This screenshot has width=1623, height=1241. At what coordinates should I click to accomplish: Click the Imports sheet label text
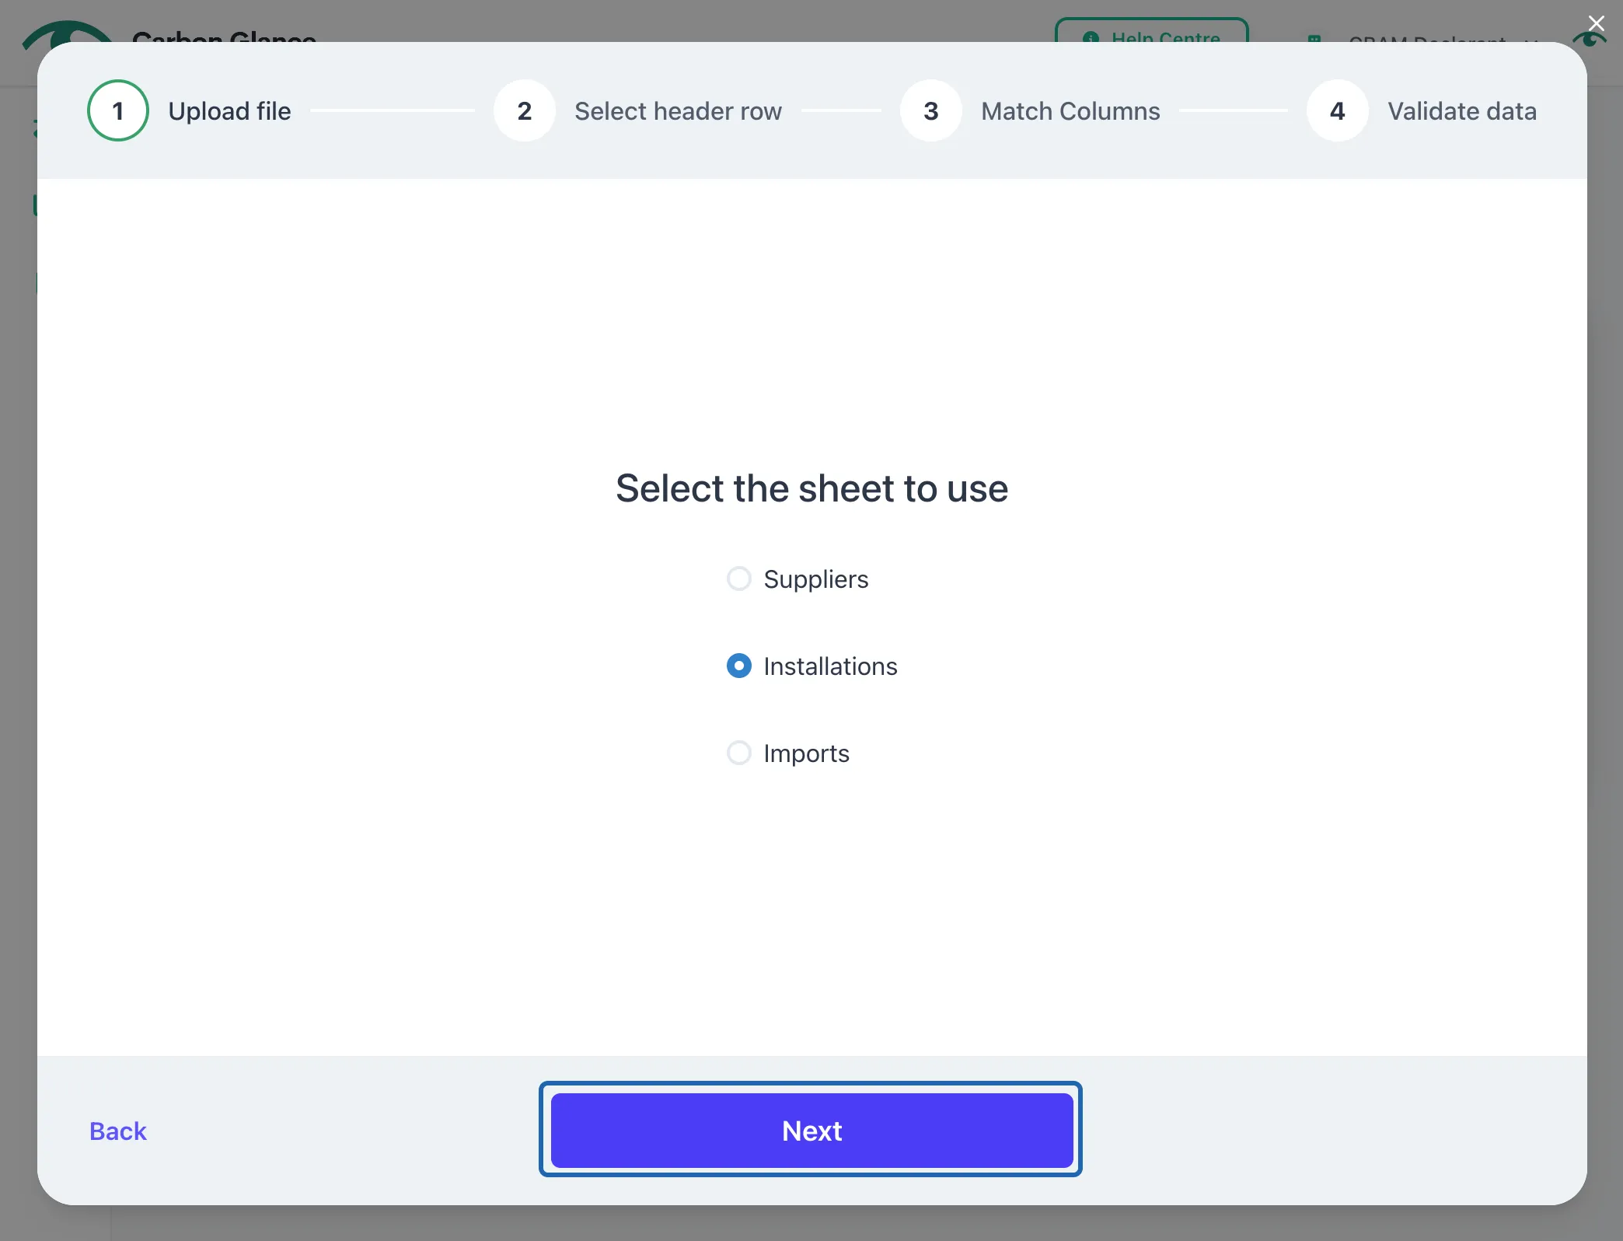(806, 753)
